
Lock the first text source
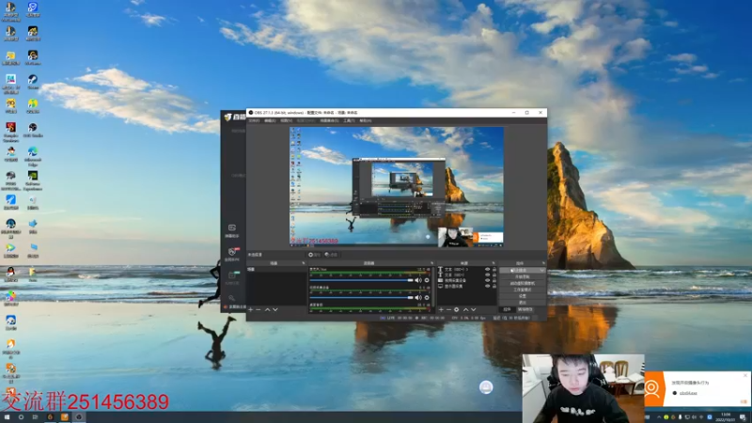[x=494, y=270]
